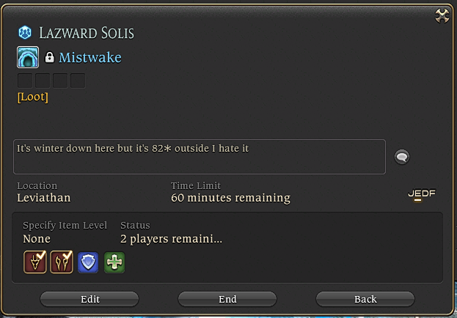Click the comment text box about winter

point(200,157)
